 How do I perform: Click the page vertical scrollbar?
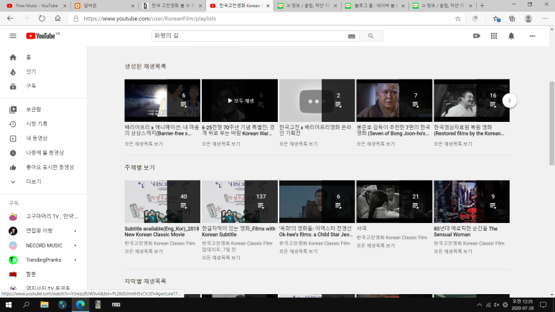tap(552, 123)
